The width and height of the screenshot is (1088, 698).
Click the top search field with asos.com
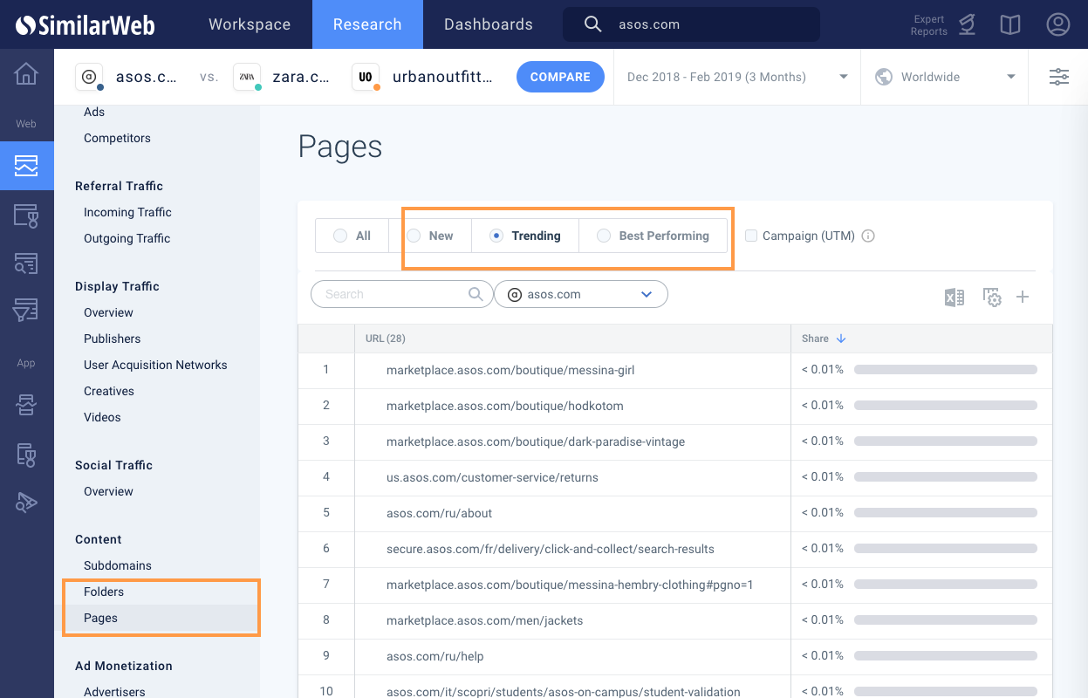click(x=691, y=24)
